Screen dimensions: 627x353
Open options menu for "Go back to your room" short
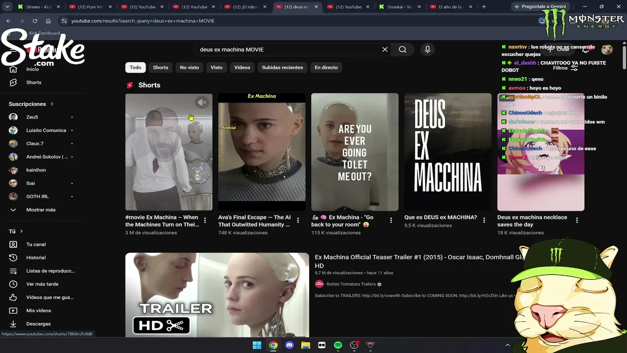pyautogui.click(x=391, y=221)
